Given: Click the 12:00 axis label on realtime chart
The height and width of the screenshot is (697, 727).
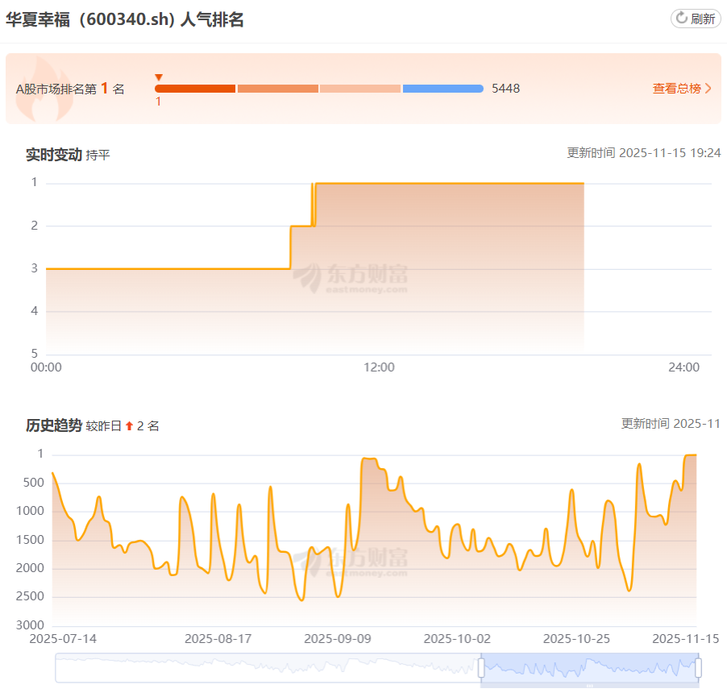Looking at the screenshot, I should (379, 367).
